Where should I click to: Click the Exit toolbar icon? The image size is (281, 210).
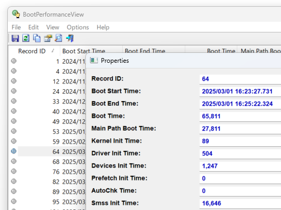(x=70, y=38)
